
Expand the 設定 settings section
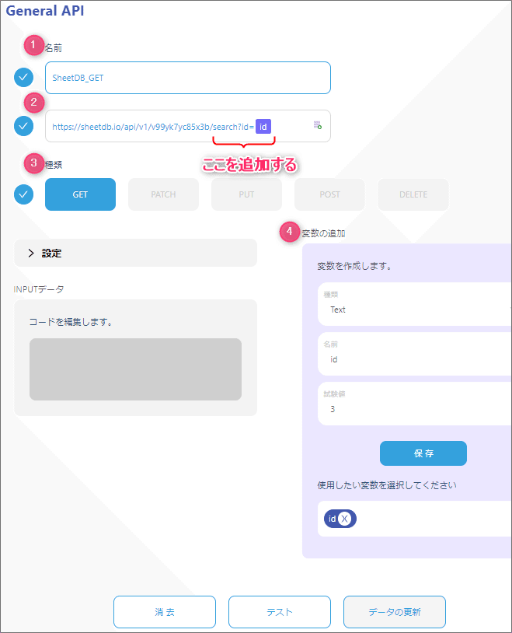click(x=135, y=253)
